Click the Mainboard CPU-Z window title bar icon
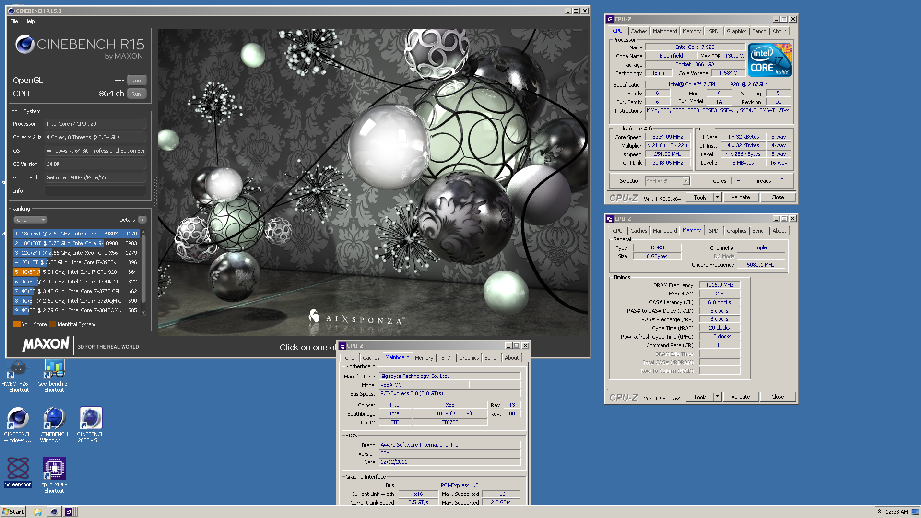Screen dimensions: 921x518 point(342,346)
